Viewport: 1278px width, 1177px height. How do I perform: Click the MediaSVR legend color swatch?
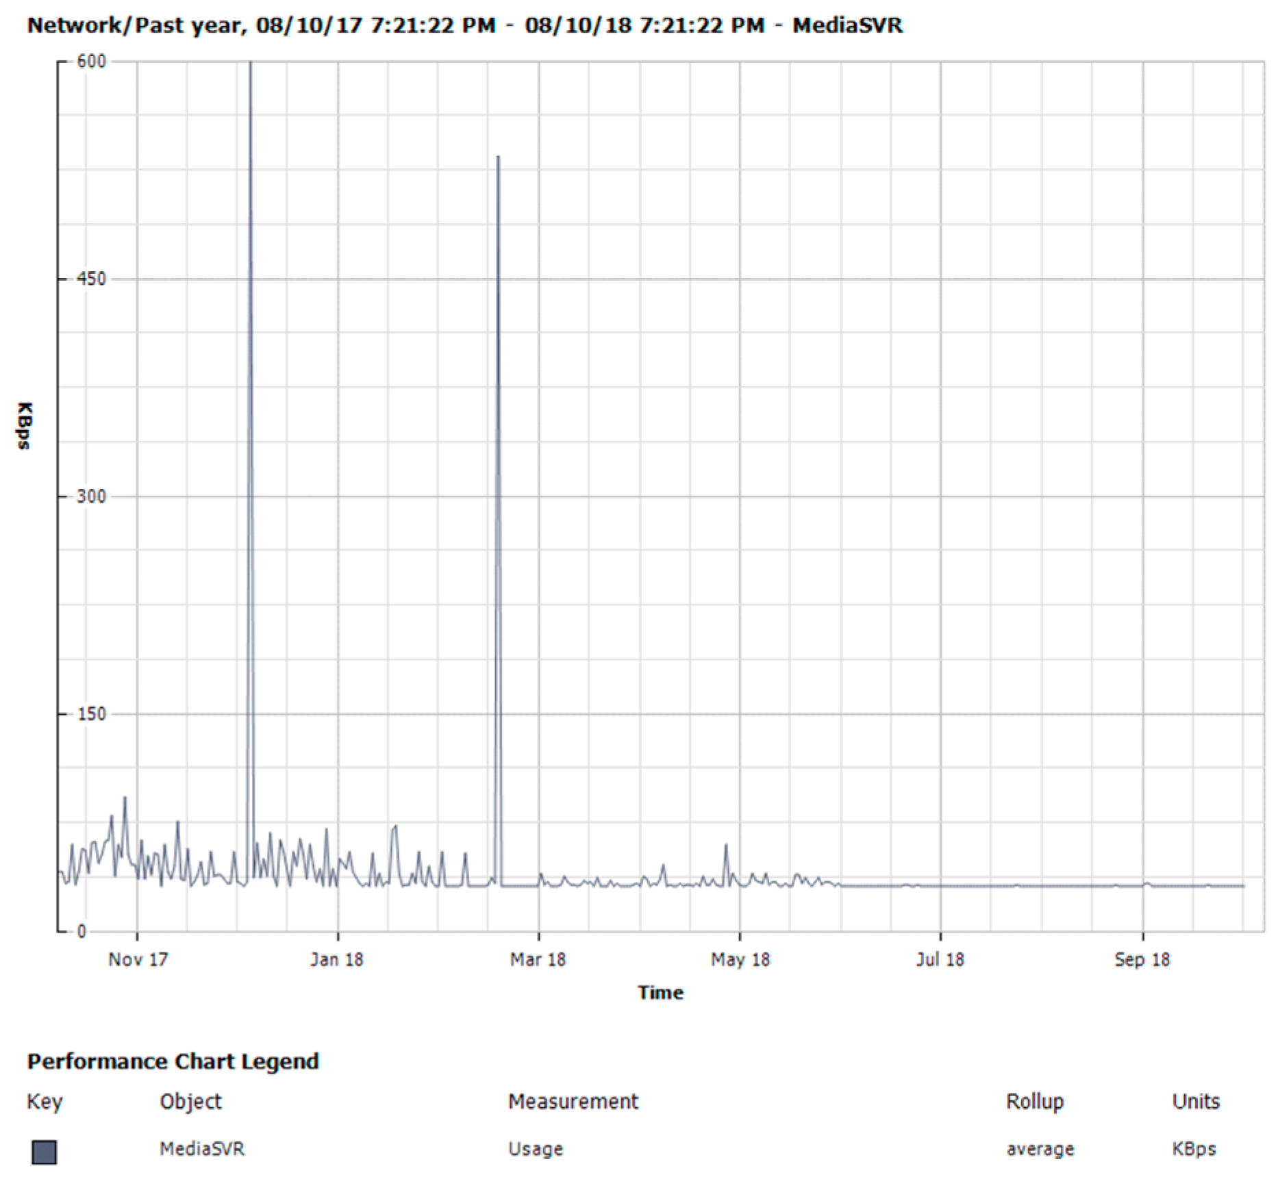[45, 1152]
